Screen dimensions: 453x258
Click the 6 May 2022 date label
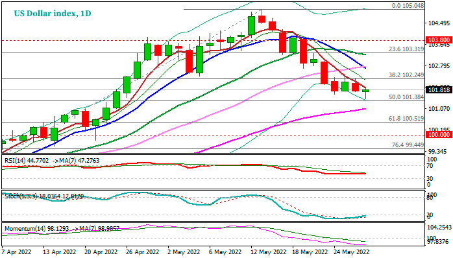click(x=225, y=252)
